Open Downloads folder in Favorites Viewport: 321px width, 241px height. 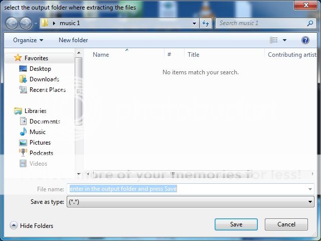44,79
